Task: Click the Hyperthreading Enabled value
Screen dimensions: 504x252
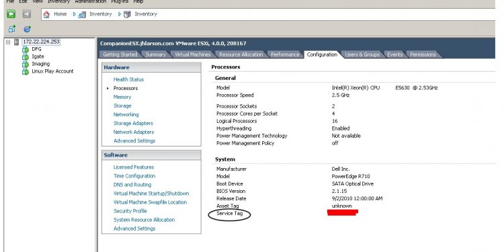Action: pos(341,128)
